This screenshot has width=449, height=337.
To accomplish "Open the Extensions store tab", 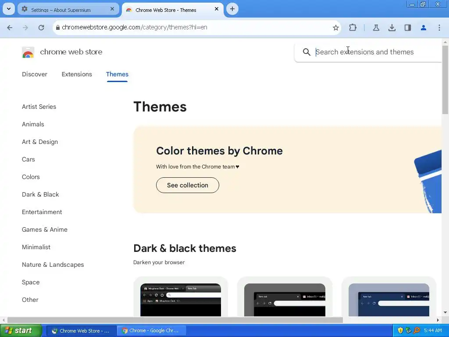I will point(77,74).
